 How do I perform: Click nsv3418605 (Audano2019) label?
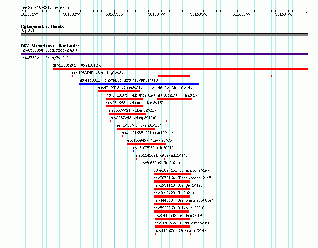(130, 95)
